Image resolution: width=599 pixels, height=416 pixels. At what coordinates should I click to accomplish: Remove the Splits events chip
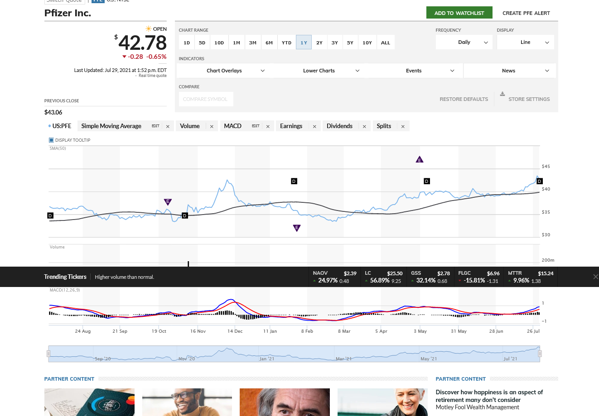pos(403,126)
